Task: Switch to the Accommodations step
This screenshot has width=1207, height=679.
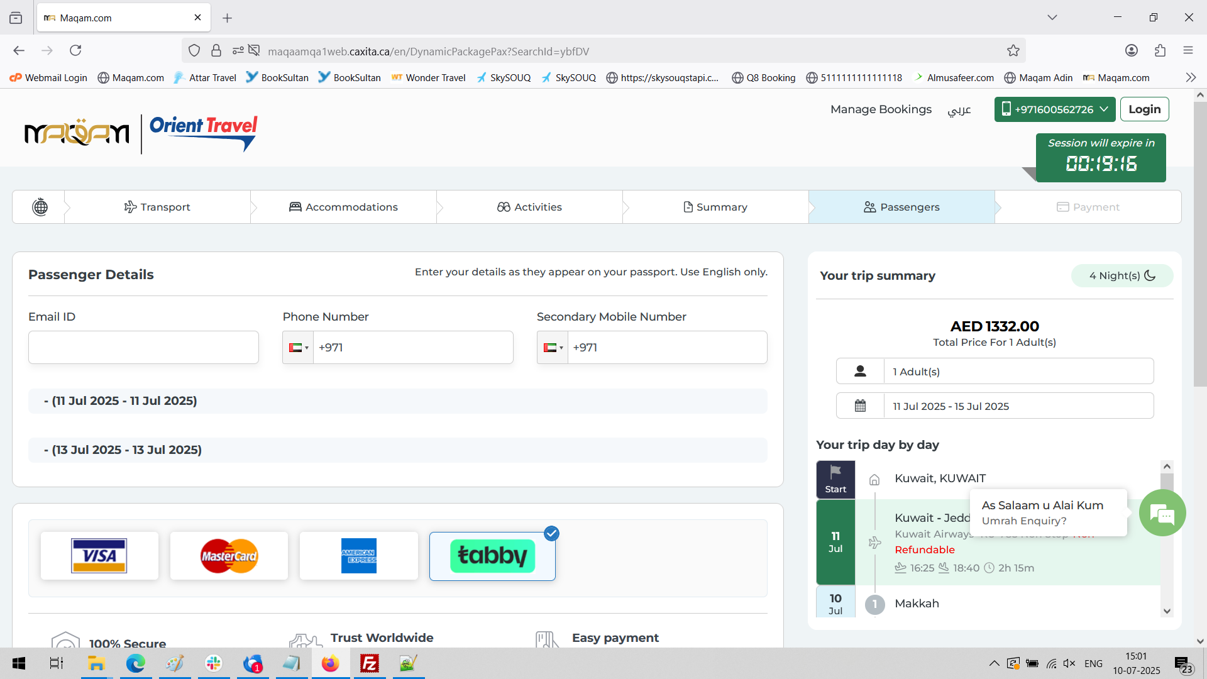Action: [343, 207]
